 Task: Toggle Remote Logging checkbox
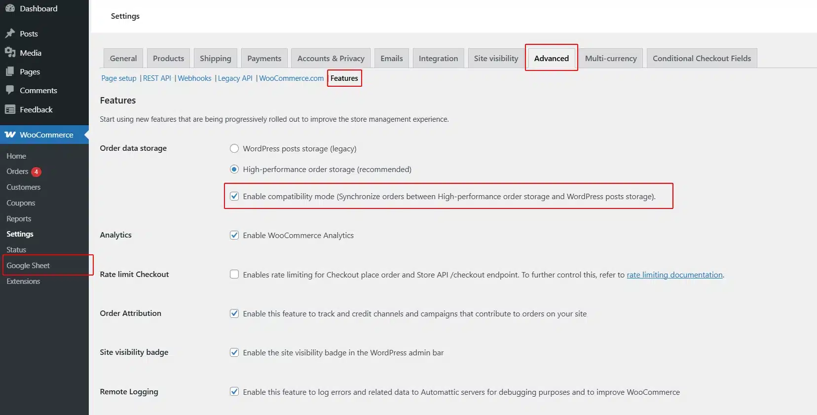coord(234,391)
